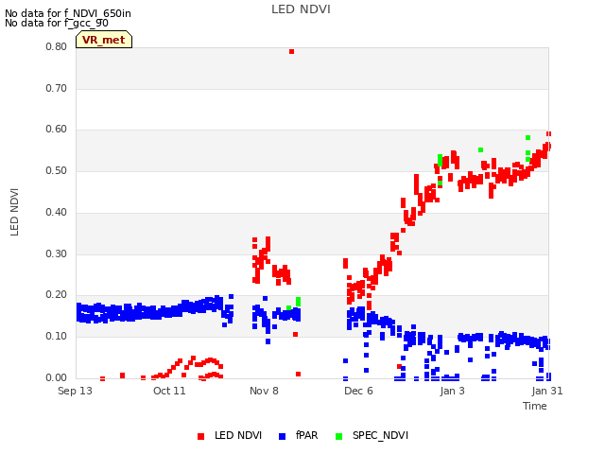Click the blue fPAR legend swatch
The image size is (605, 454).
point(282,436)
